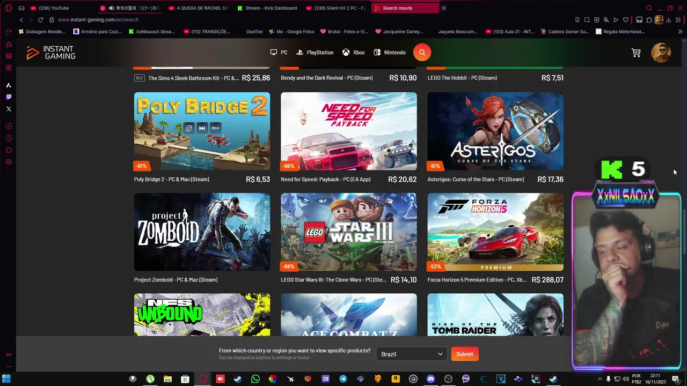Click the -91% discount badge on Asterigos
This screenshot has width=687, height=386.
[x=435, y=166]
